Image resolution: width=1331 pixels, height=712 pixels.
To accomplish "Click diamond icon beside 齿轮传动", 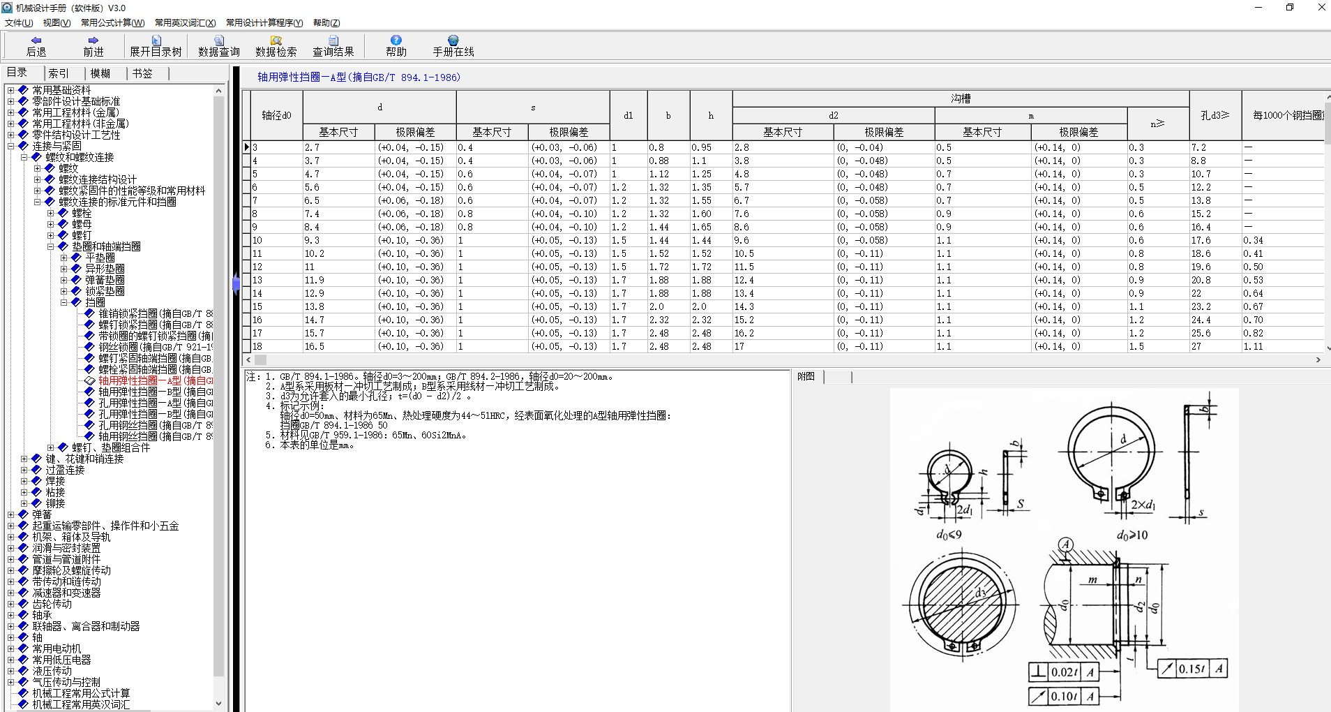I will tap(23, 604).
